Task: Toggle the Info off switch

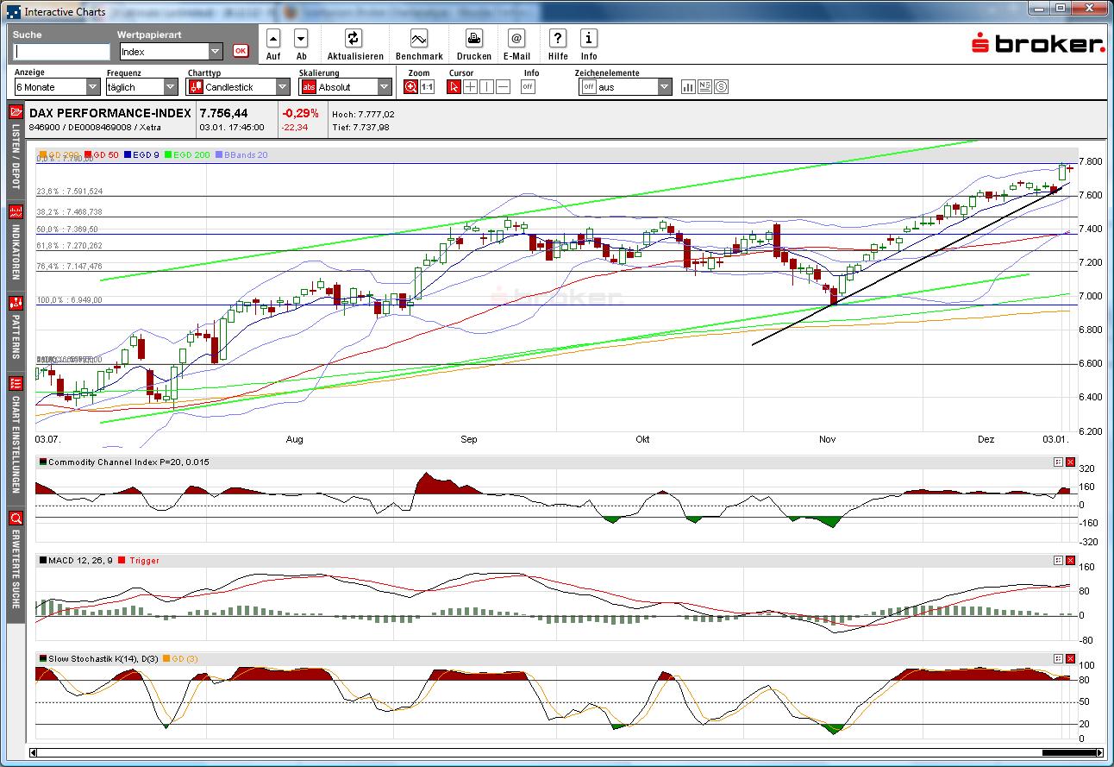Action: click(x=528, y=87)
